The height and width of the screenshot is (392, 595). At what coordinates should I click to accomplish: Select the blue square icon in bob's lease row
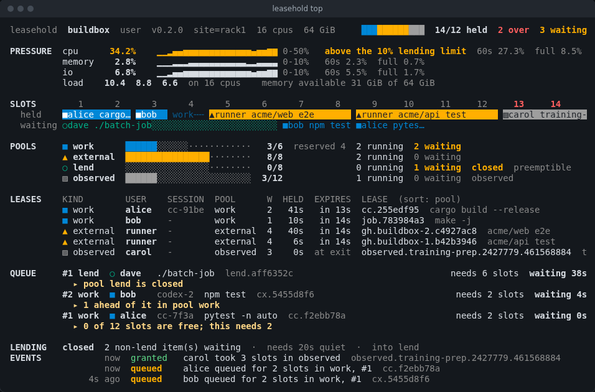tap(65, 221)
